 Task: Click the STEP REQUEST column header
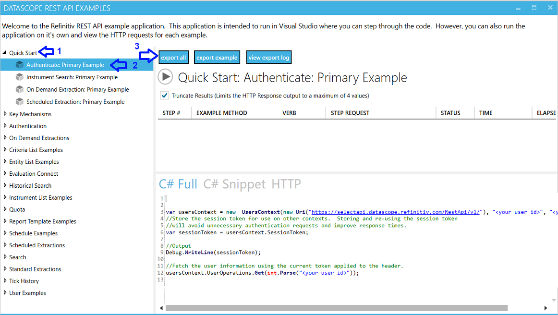[350, 113]
